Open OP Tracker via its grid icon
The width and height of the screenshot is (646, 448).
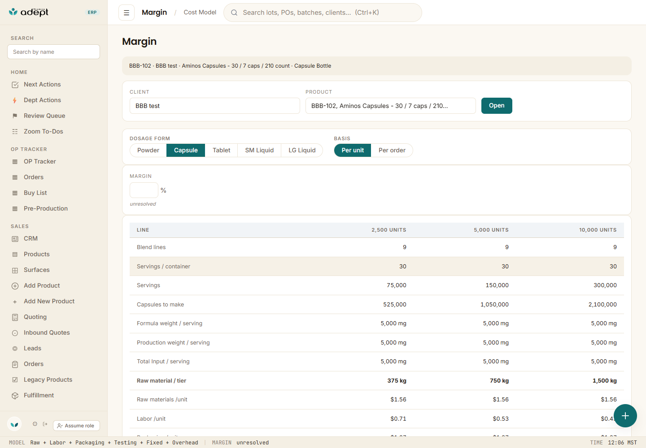(15, 162)
